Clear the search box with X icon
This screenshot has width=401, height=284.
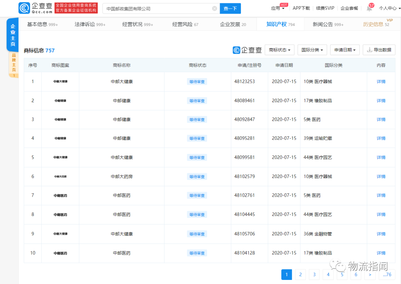(215, 9)
